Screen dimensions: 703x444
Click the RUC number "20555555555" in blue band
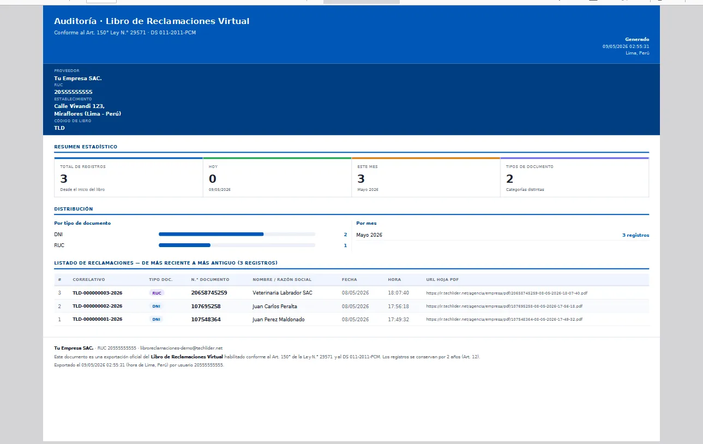point(73,92)
